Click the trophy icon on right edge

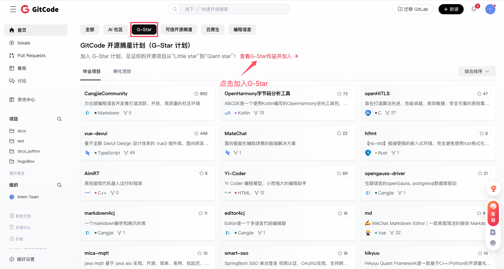tap(493, 189)
